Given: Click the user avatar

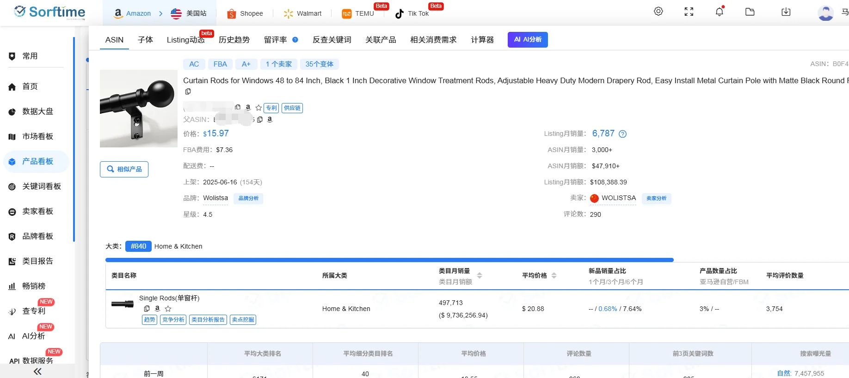Looking at the screenshot, I should point(825,13).
